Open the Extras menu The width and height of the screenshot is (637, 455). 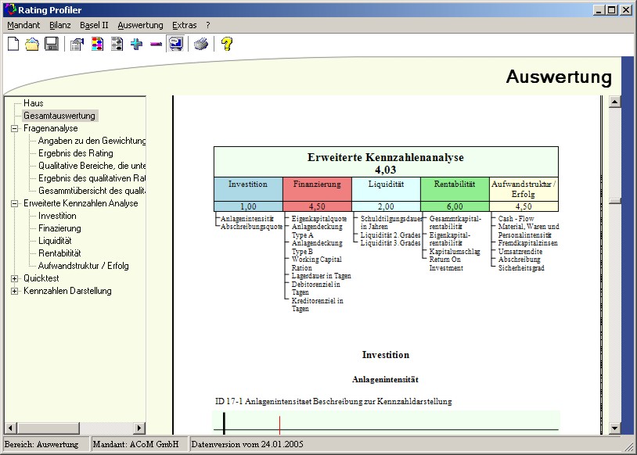coord(185,25)
